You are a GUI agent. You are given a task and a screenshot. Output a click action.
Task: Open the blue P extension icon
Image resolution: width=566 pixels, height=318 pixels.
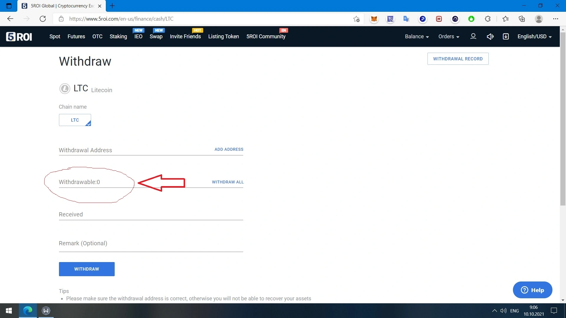coord(423,19)
